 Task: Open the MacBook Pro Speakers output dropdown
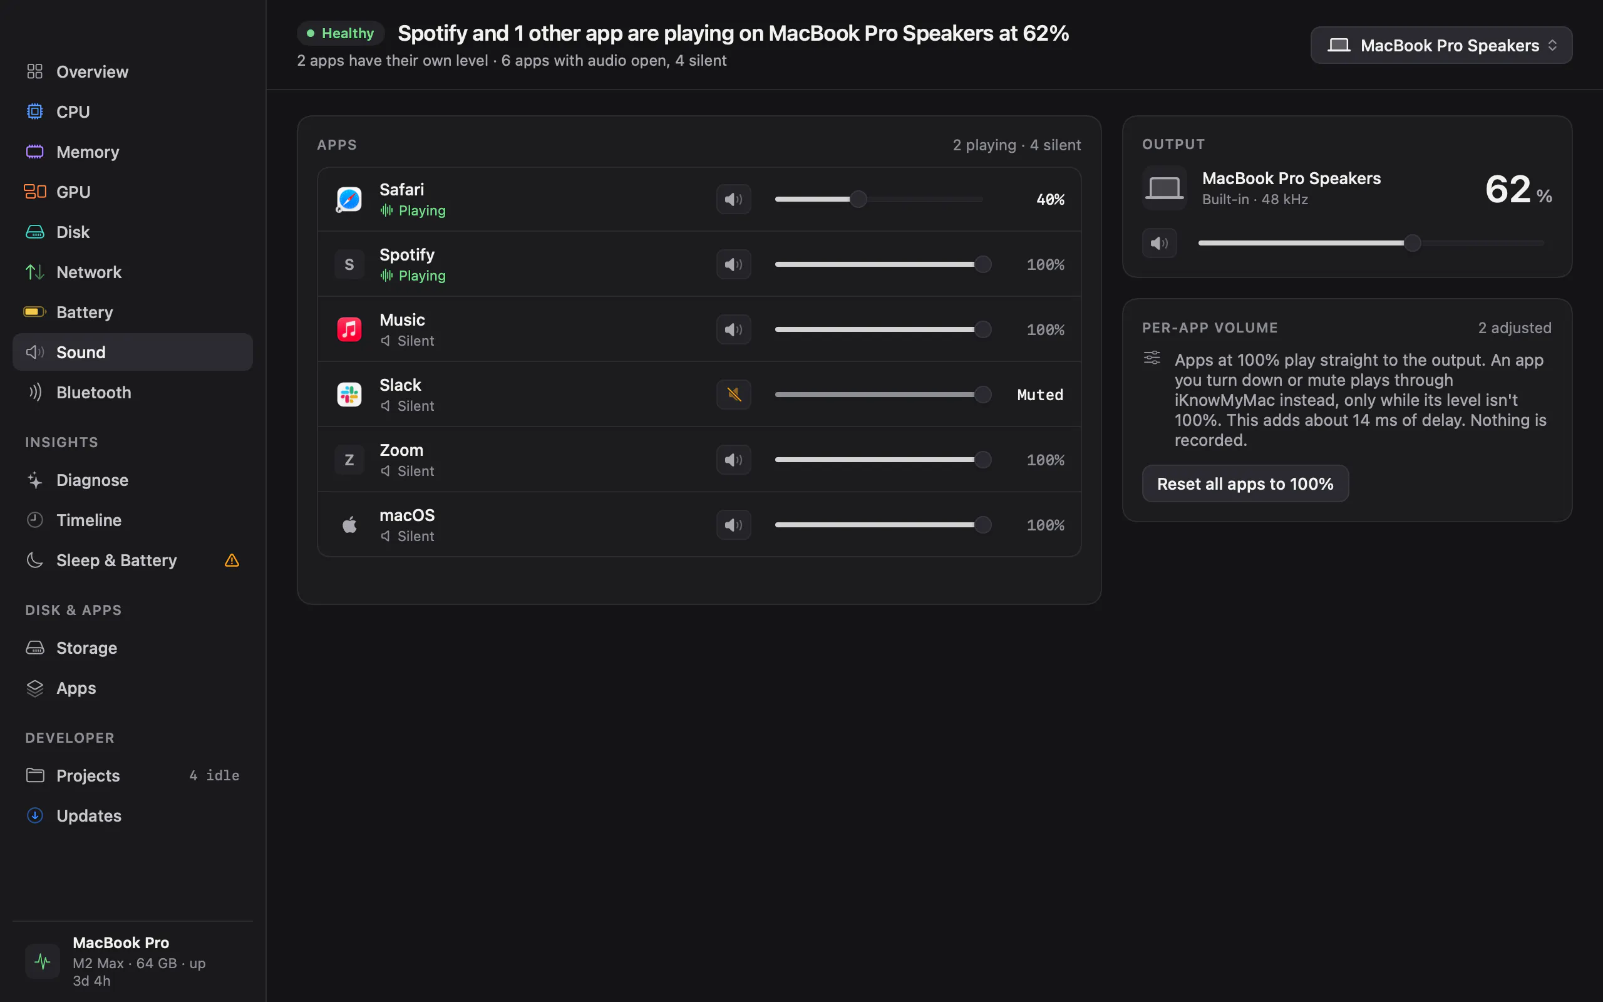pos(1441,45)
